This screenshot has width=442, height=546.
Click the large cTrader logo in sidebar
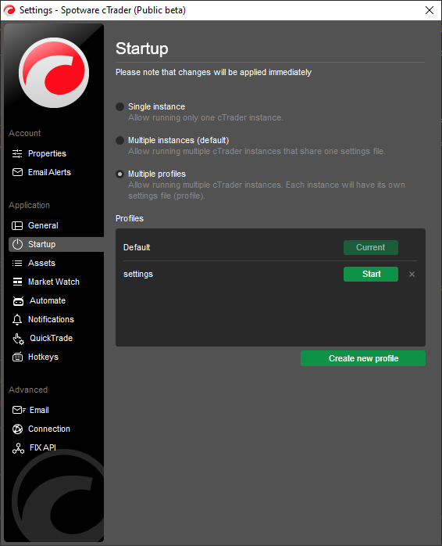(x=54, y=73)
